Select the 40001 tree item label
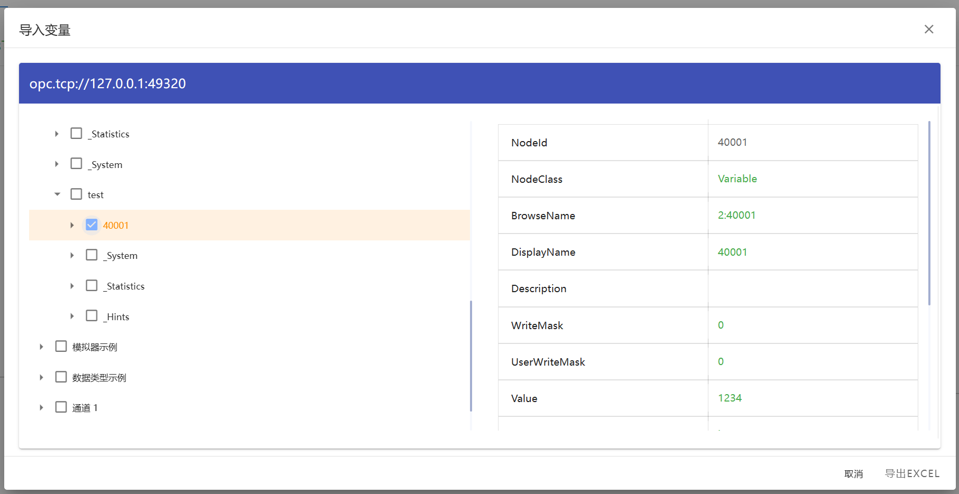The image size is (959, 494). point(116,226)
